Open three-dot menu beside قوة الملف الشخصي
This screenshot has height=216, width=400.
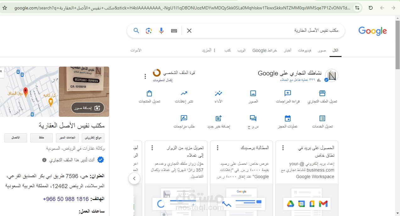pos(145,76)
